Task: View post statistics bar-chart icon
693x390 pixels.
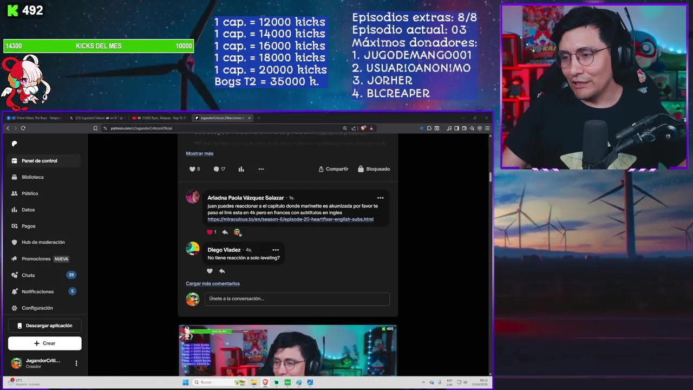Action: pyautogui.click(x=241, y=169)
